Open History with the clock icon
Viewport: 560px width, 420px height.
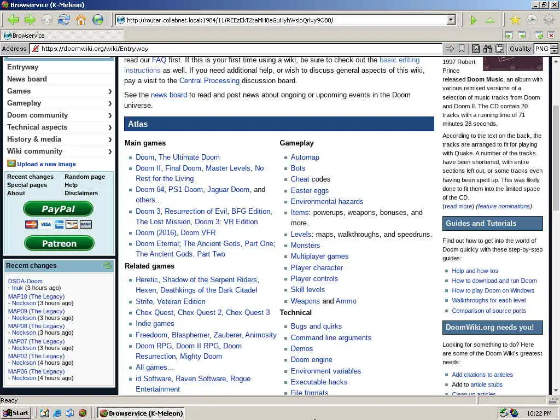click(532, 20)
